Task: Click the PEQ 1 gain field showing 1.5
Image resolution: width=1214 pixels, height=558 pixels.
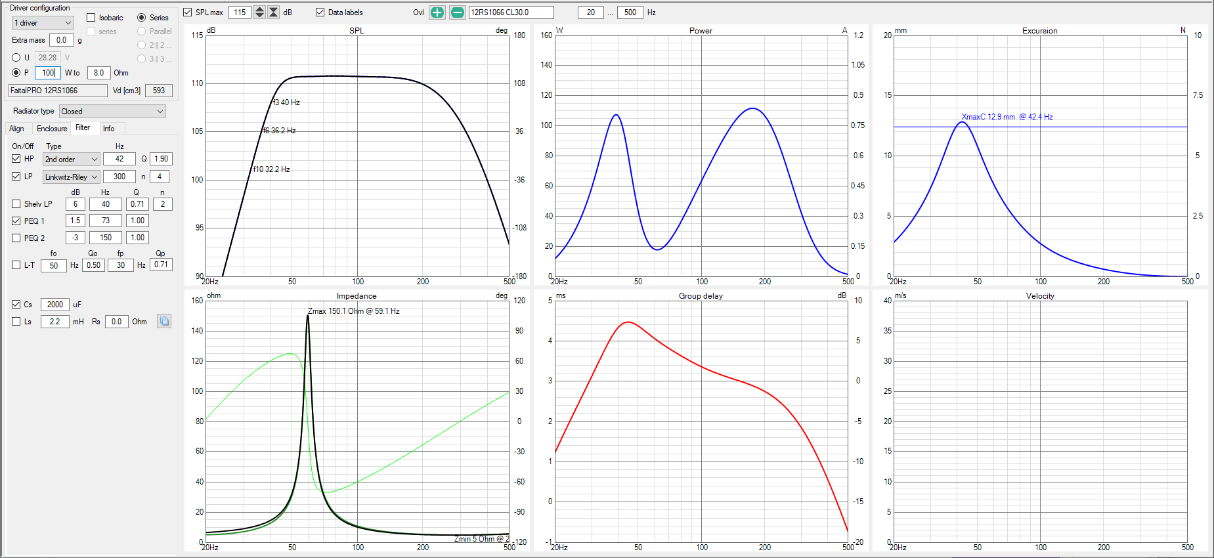Action: click(76, 221)
